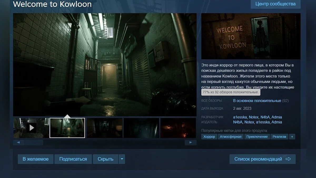Select the highlighted alley screenshot thumbnail
The width and height of the screenshot is (316, 178).
click(67, 128)
